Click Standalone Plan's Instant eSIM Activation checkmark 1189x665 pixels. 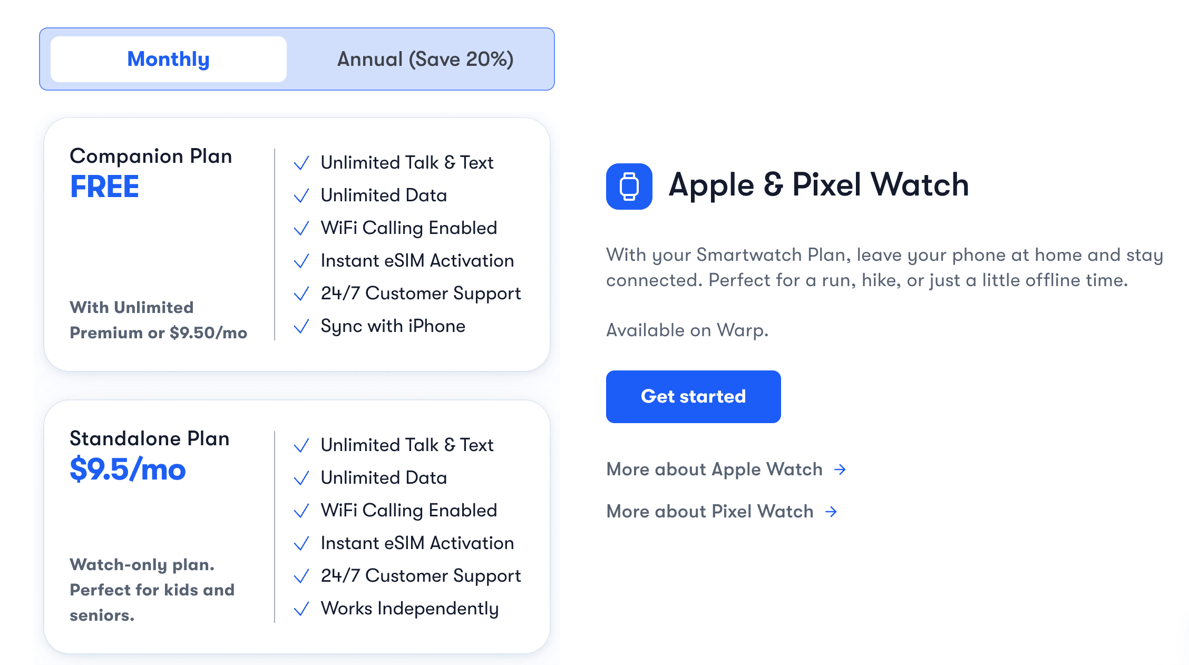(301, 544)
